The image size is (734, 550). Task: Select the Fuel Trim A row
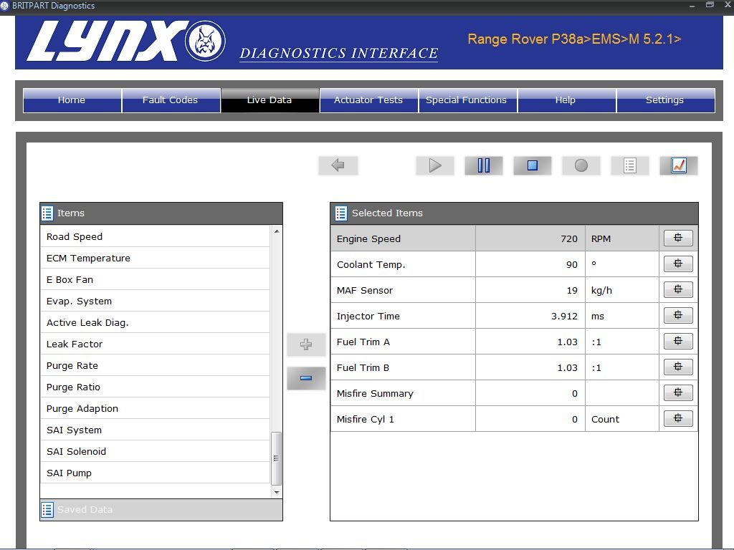[514, 342]
